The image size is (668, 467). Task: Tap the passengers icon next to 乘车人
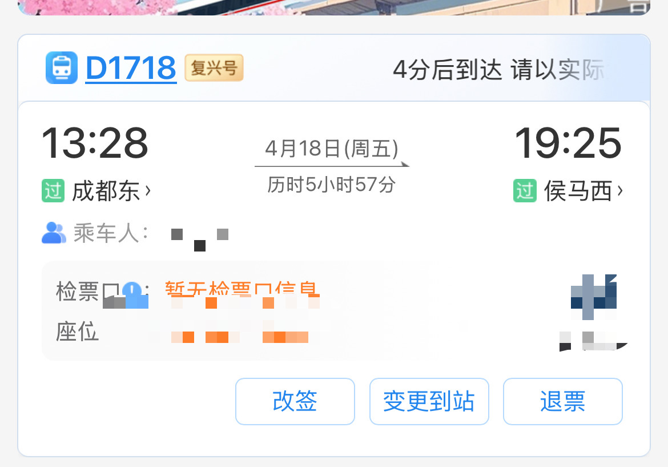(54, 233)
